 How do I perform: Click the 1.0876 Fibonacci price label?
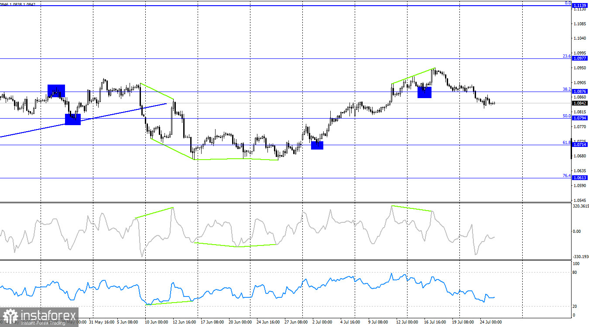(x=579, y=92)
